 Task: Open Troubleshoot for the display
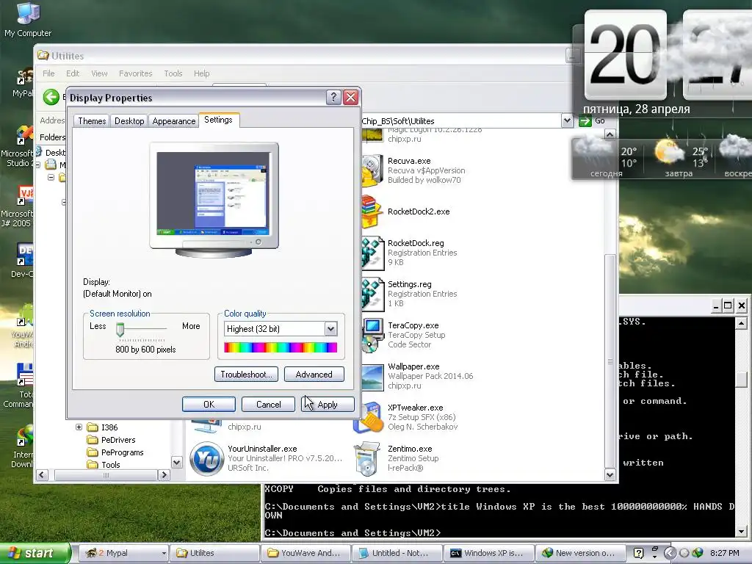[x=246, y=374]
